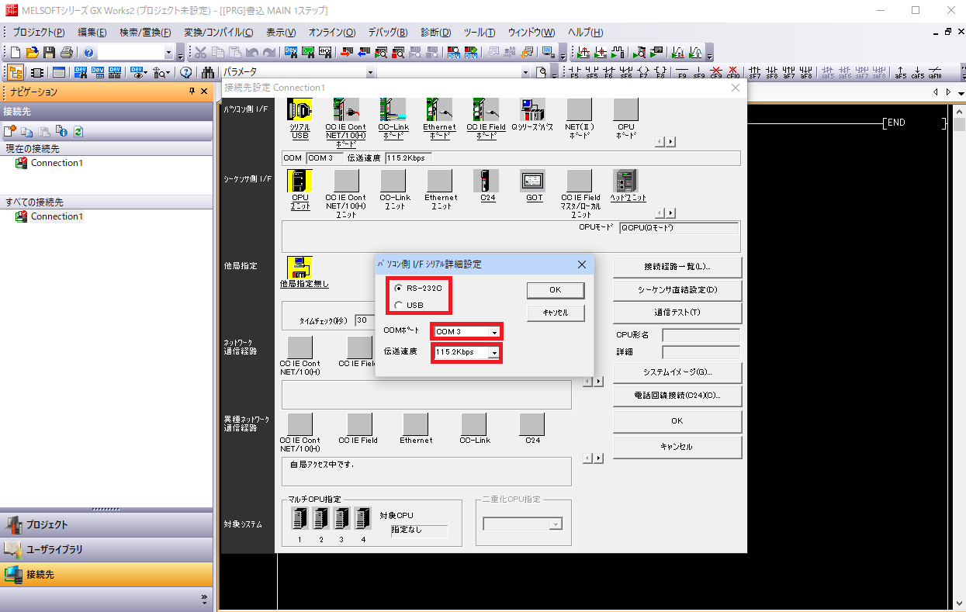Select the Ethernet board icon
The image size is (966, 612).
pos(439,109)
